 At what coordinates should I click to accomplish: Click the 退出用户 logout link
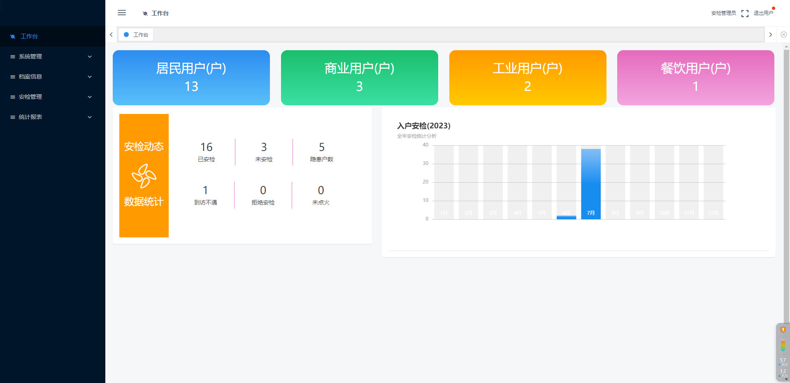(763, 13)
